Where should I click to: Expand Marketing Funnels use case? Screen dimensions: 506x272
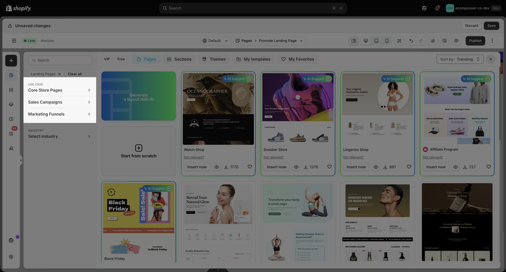(x=60, y=114)
